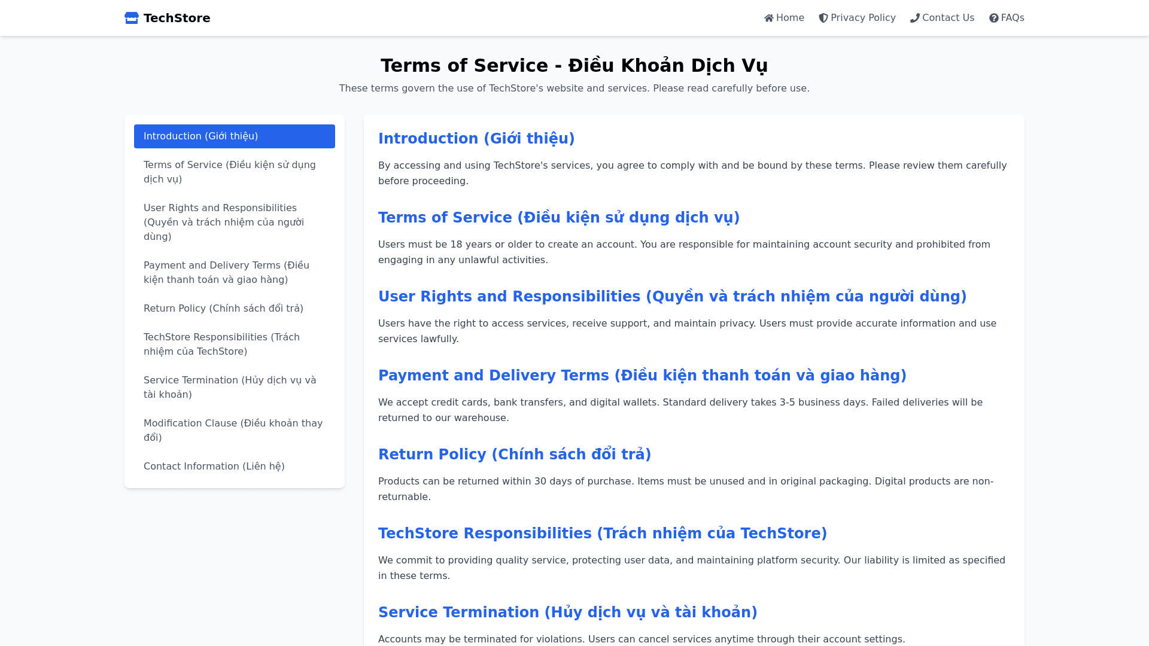Click the FAQs question mark icon
This screenshot has height=646, width=1149.
point(994,18)
